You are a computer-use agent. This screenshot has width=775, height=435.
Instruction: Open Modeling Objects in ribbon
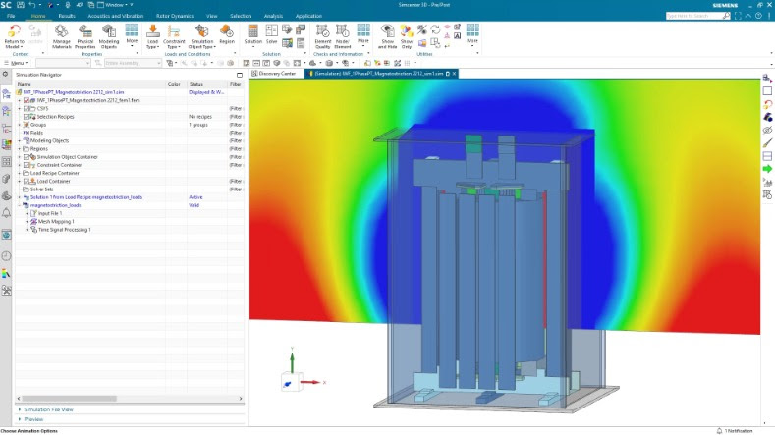tap(109, 36)
